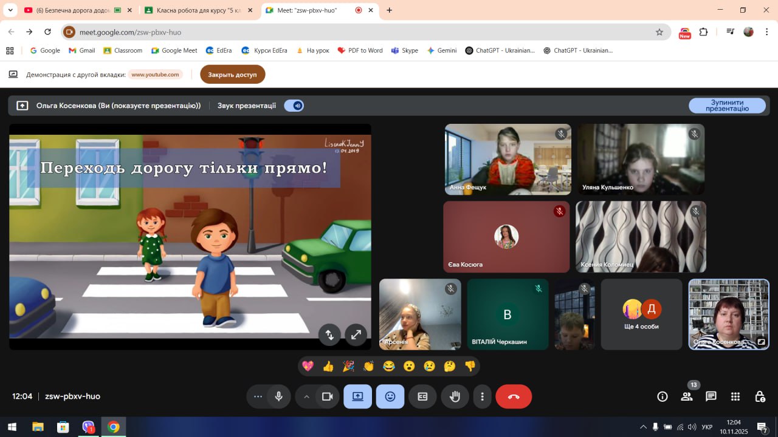Expand presentation to full screen

[356, 334]
